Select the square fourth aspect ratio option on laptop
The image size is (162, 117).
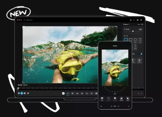pyautogui.click(x=140, y=41)
